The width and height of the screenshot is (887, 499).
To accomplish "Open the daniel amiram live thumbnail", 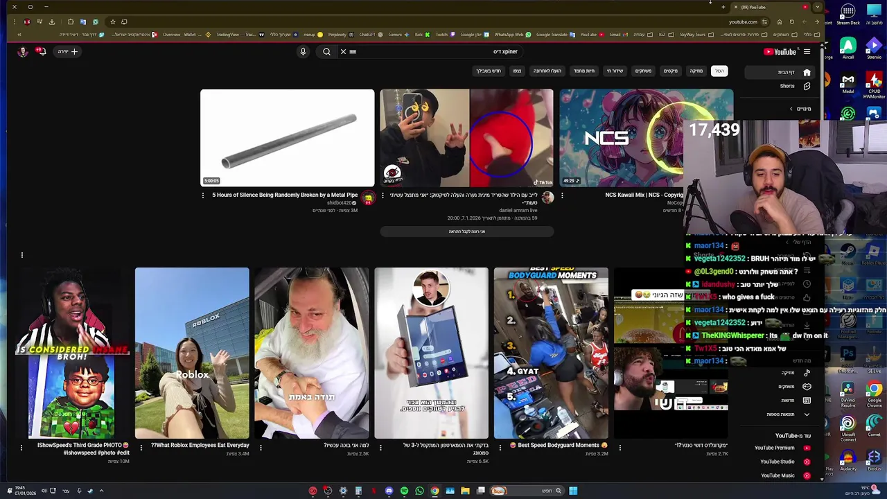I will pos(466,138).
